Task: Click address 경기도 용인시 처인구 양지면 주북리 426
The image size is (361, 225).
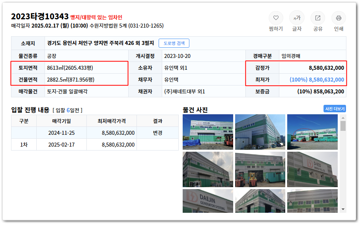Action: pyautogui.click(x=100, y=43)
